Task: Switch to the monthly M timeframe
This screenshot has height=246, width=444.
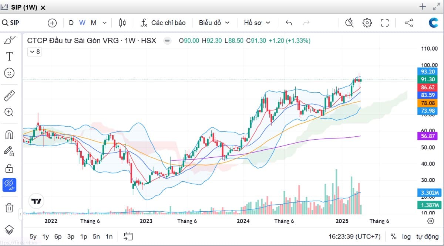Action: pyautogui.click(x=94, y=23)
